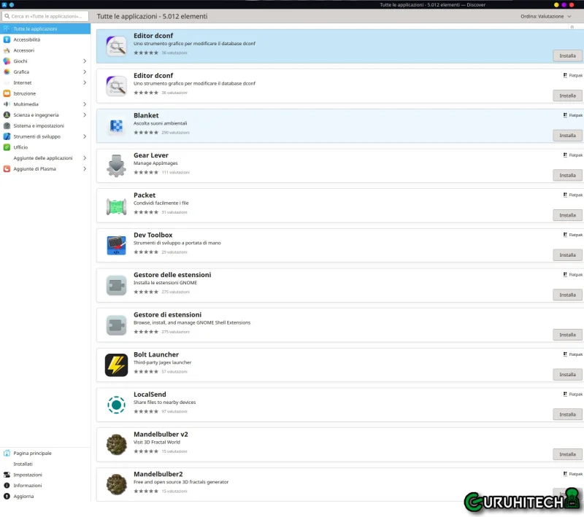Screen dimensions: 584x517
Task: Click the Mandelbulber v2 fractal icon
Action: 116,444
